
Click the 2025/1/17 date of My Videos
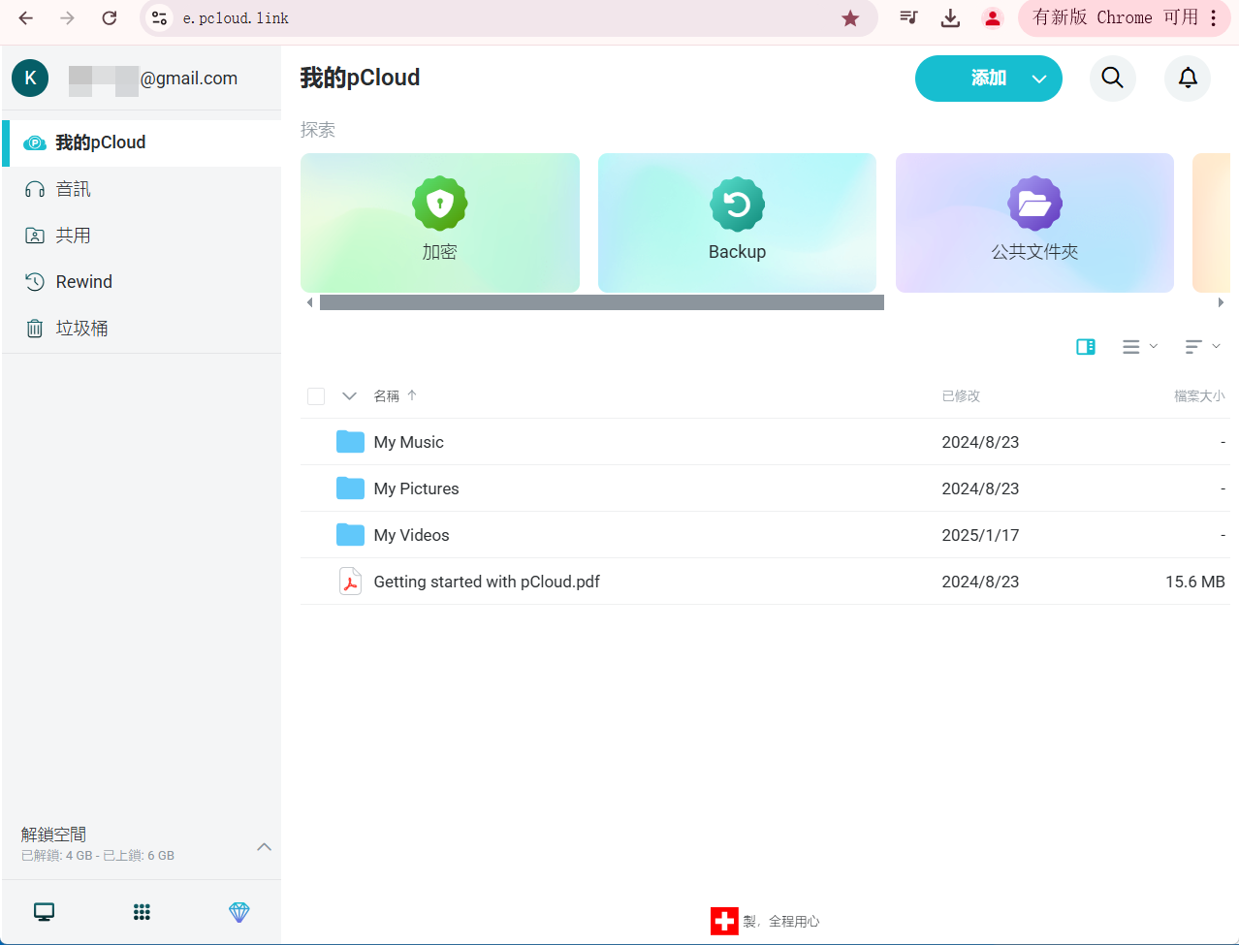point(980,535)
